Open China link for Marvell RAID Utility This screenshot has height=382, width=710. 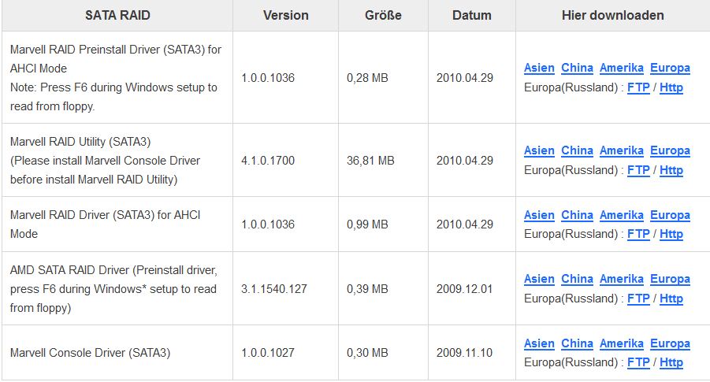[x=577, y=150]
